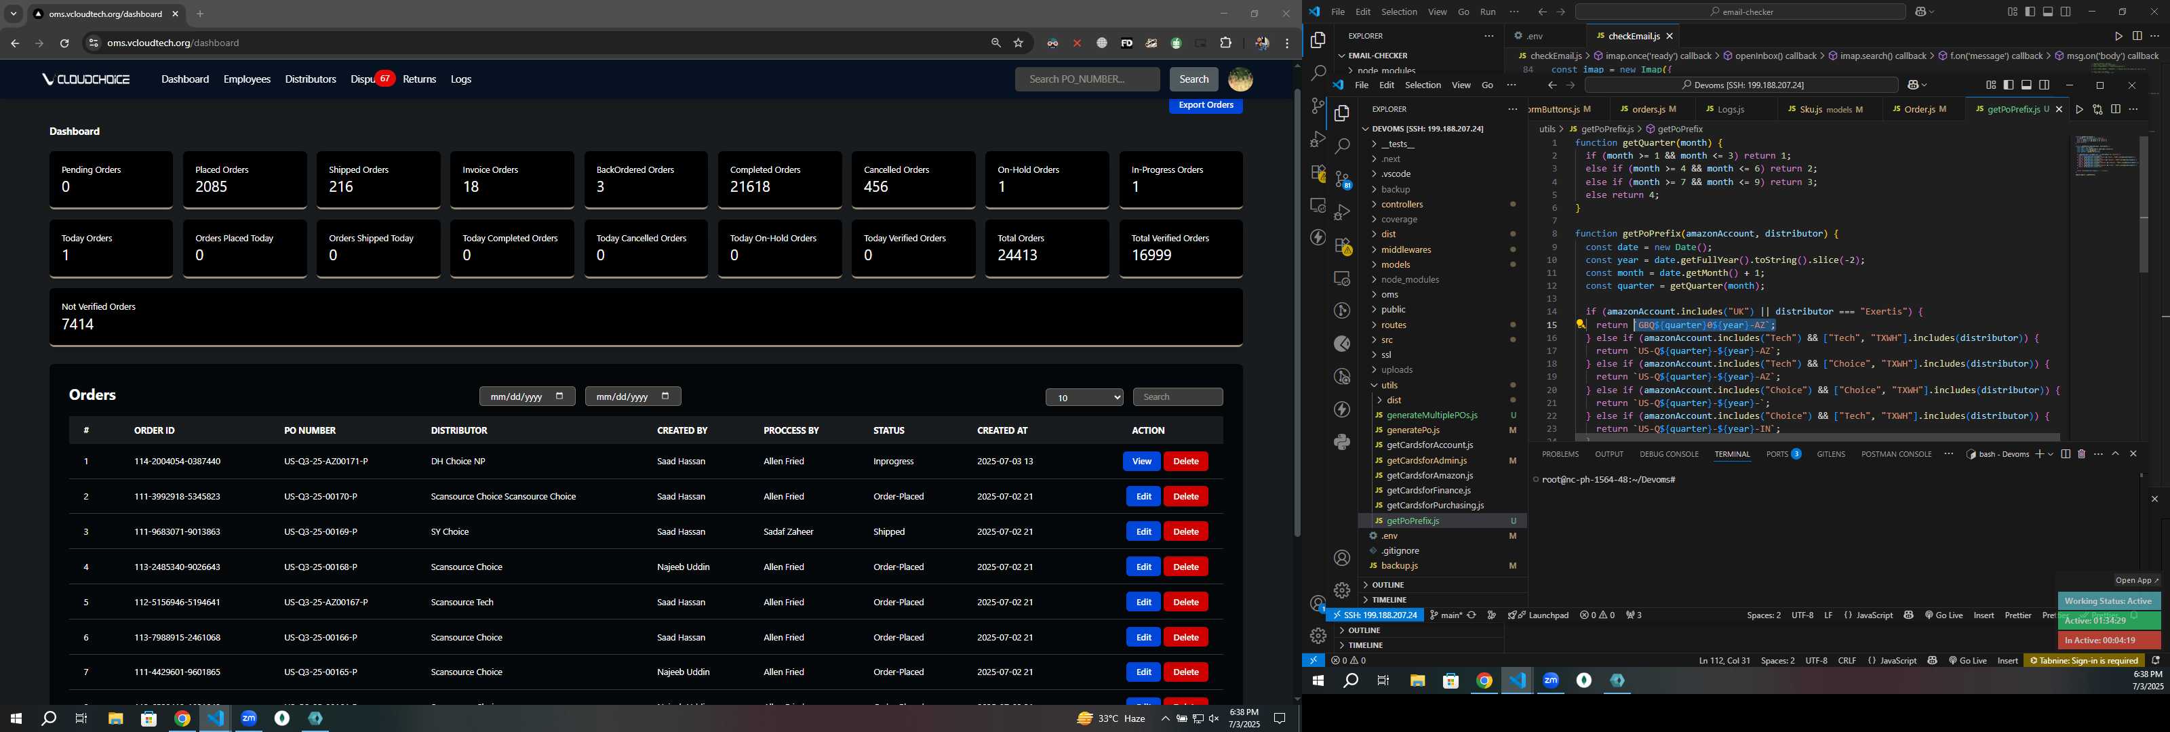The image size is (2170, 732).
Task: Select getCardsforFinance.js in explorer
Action: [x=1428, y=490]
